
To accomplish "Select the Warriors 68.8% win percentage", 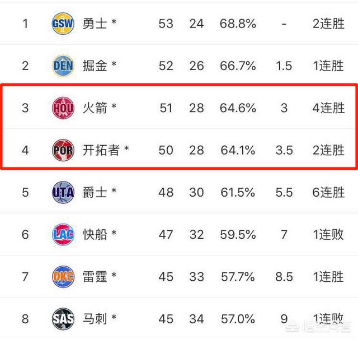I will click(237, 24).
